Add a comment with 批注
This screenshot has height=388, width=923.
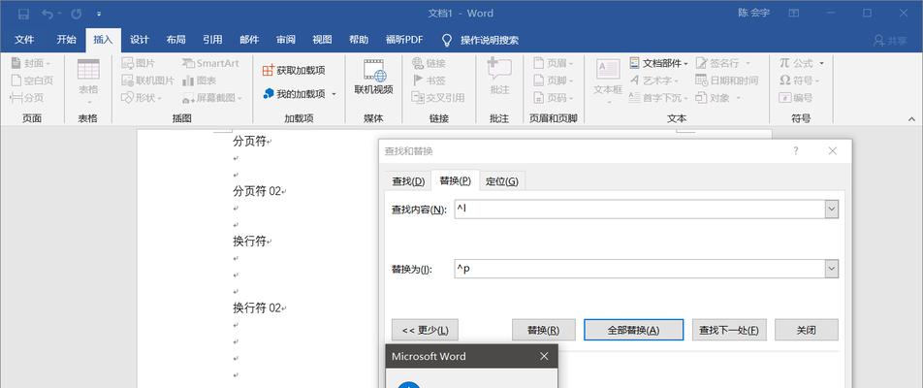click(x=499, y=77)
